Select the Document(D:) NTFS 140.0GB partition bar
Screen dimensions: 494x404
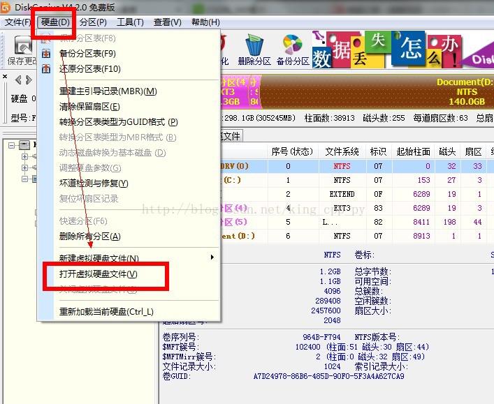click(x=377, y=92)
